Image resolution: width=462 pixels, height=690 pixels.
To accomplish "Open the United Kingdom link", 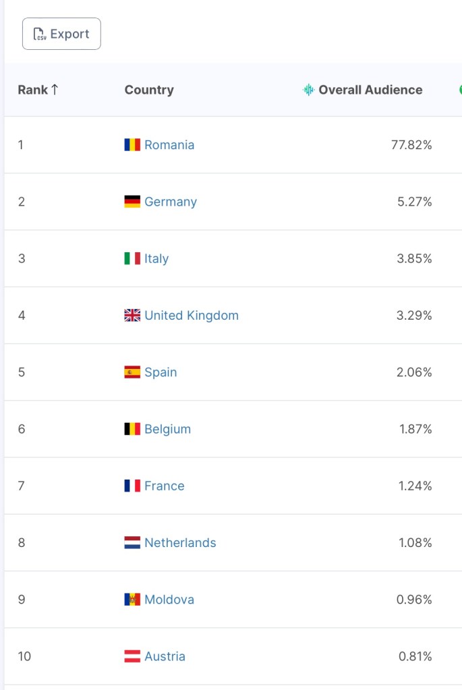I will (x=192, y=315).
